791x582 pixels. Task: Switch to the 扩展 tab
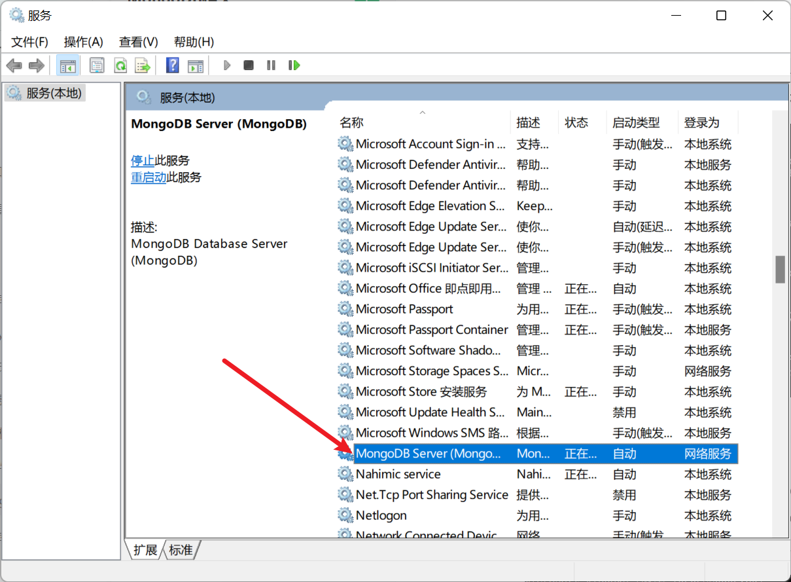(145, 550)
